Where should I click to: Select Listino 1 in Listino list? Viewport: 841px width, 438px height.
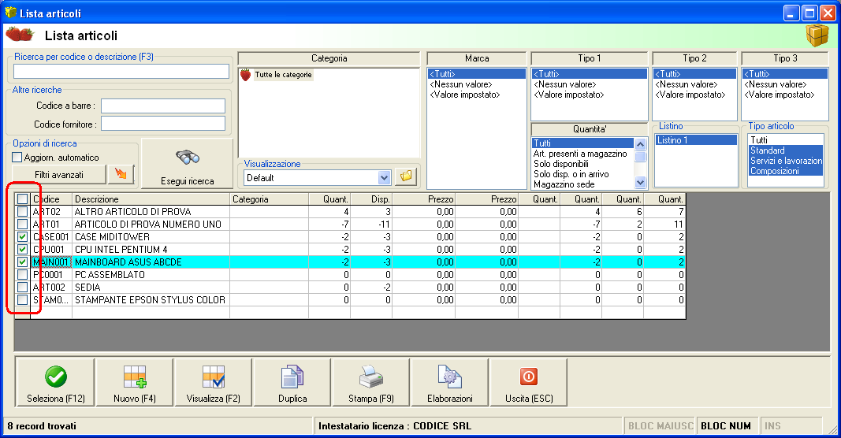(696, 140)
